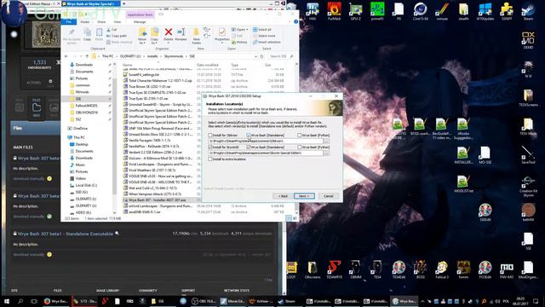Click the taskbar search icon
This screenshot has height=307, width=545.
point(20,301)
